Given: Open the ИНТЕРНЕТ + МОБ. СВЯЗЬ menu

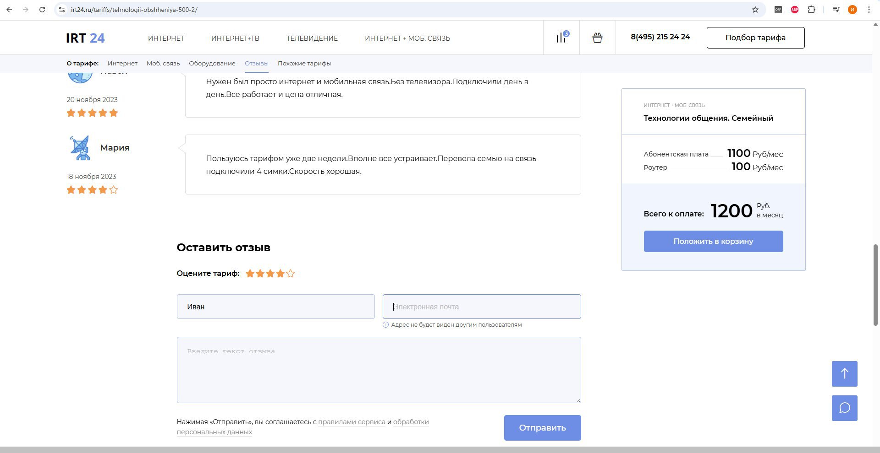Looking at the screenshot, I should coord(407,38).
